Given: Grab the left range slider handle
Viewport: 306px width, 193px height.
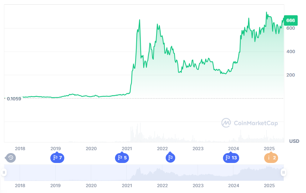Looking at the screenshot, I should click(x=4, y=172).
